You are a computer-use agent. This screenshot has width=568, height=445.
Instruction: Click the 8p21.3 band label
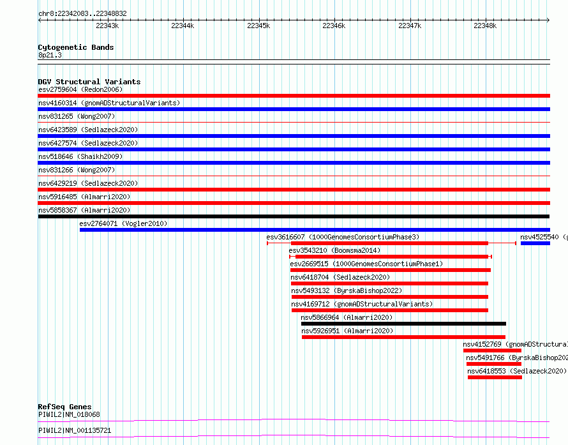[x=50, y=55]
